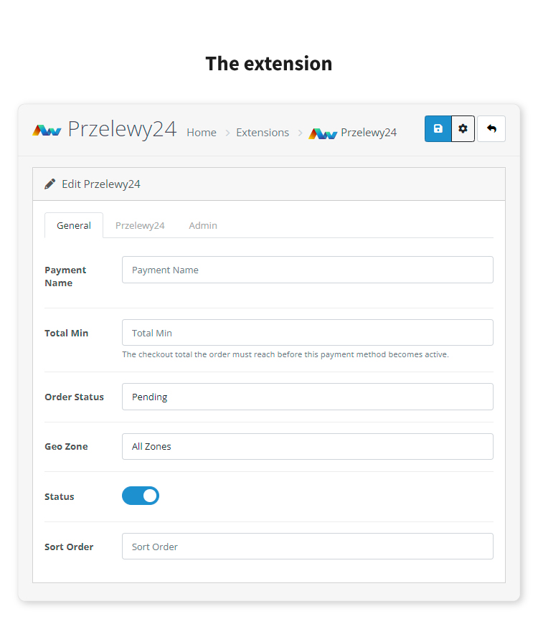This screenshot has height=619, width=538.
Task: Click the pencil icon beside Edit Przelewy24
Action: [49, 183]
